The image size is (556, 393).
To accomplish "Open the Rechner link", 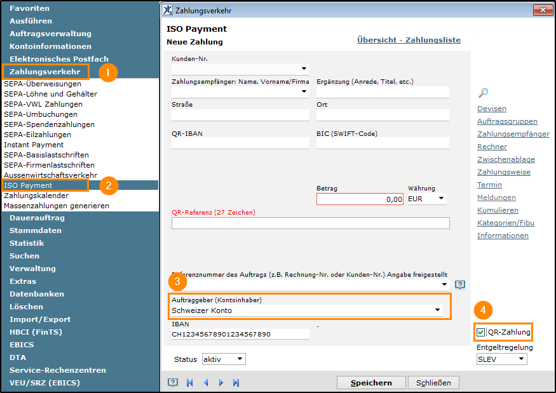I will pyautogui.click(x=492, y=147).
